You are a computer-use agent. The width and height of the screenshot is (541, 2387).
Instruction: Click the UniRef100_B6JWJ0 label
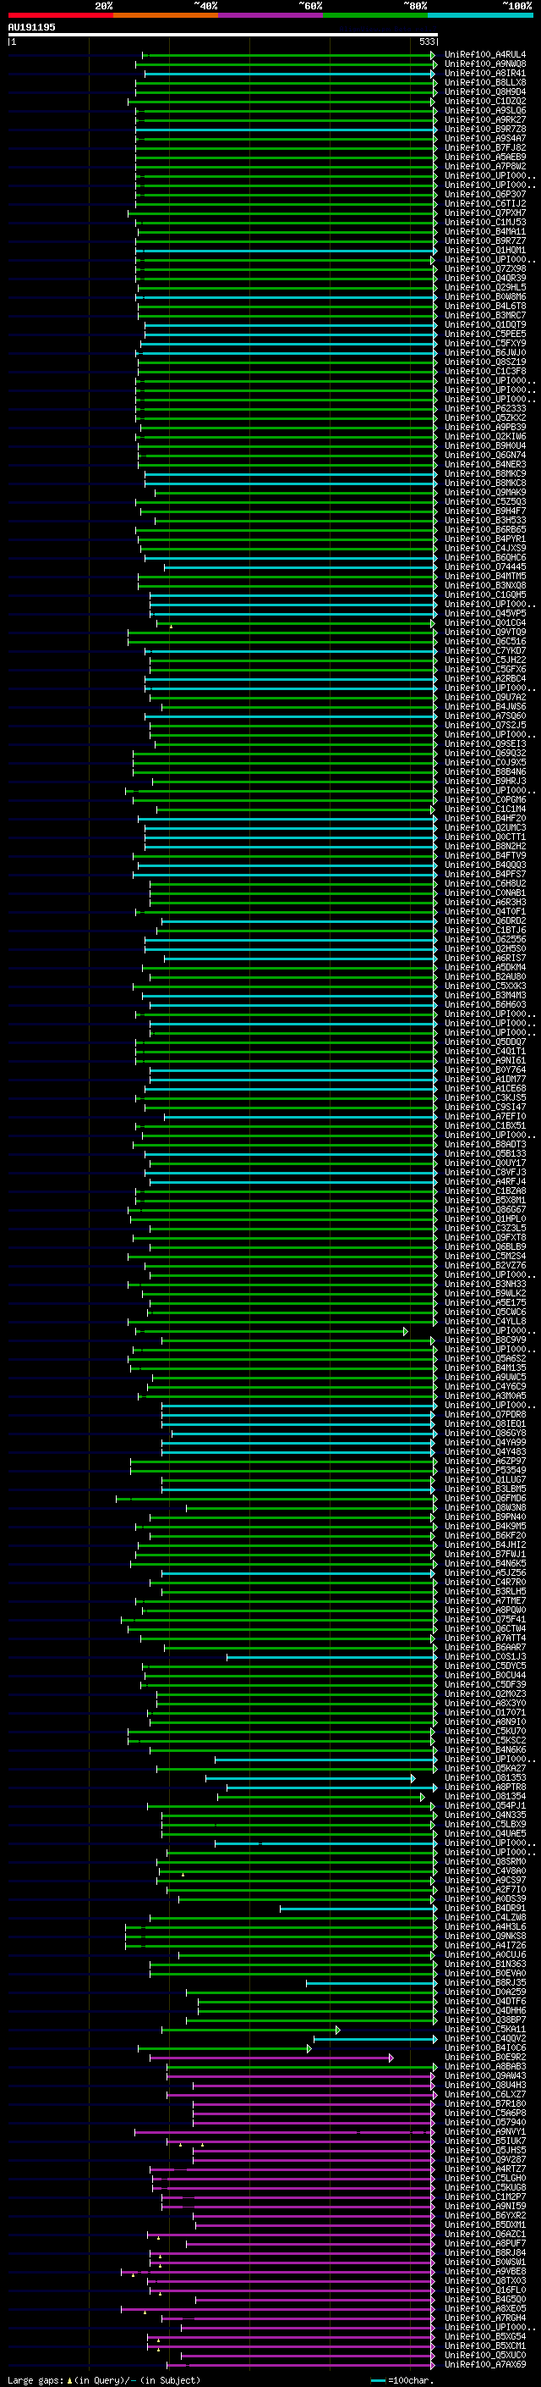[x=484, y=352]
